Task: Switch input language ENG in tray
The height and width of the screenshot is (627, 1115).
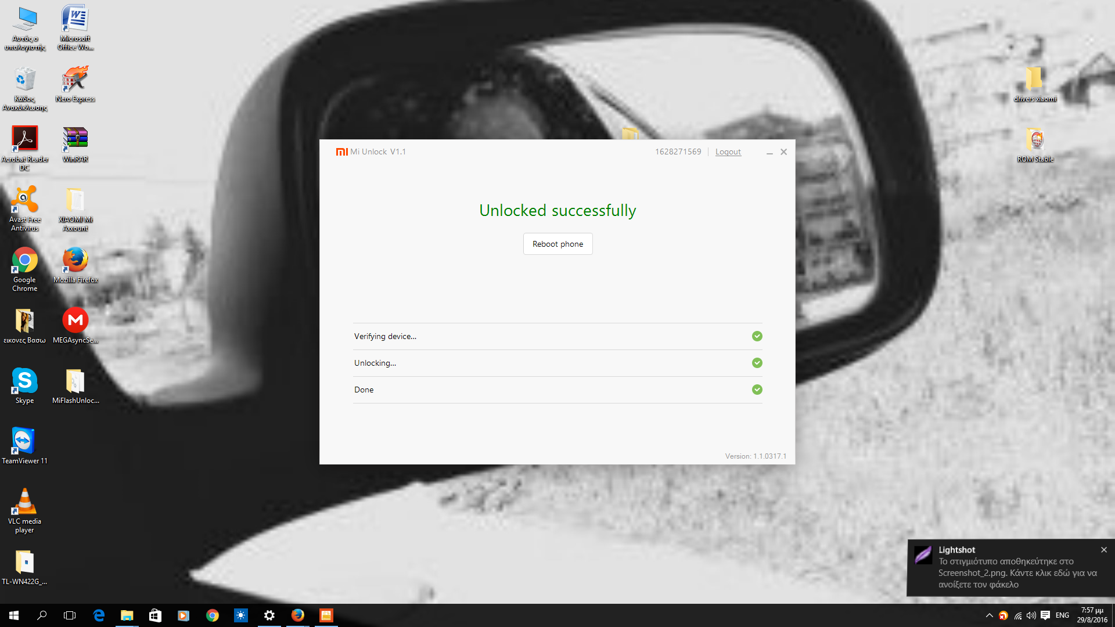Action: (x=1062, y=615)
